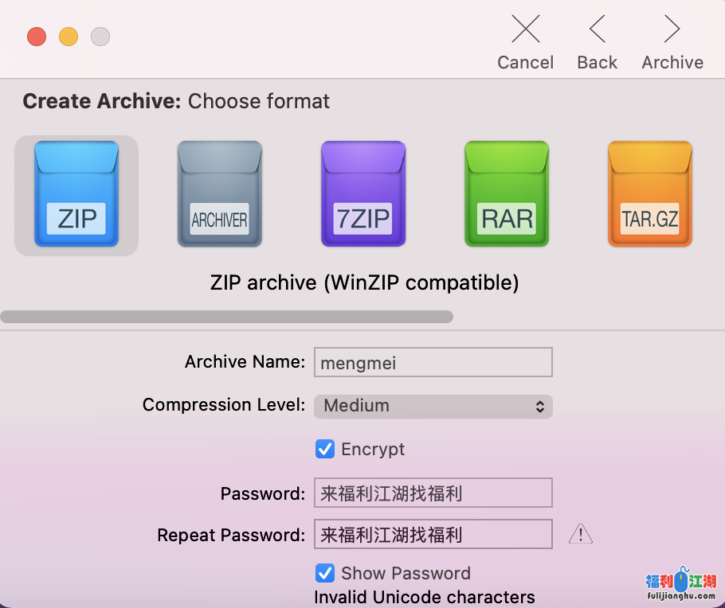Click the fulijianghu.com watermark logo
The image size is (725, 608).
pyautogui.click(x=680, y=587)
